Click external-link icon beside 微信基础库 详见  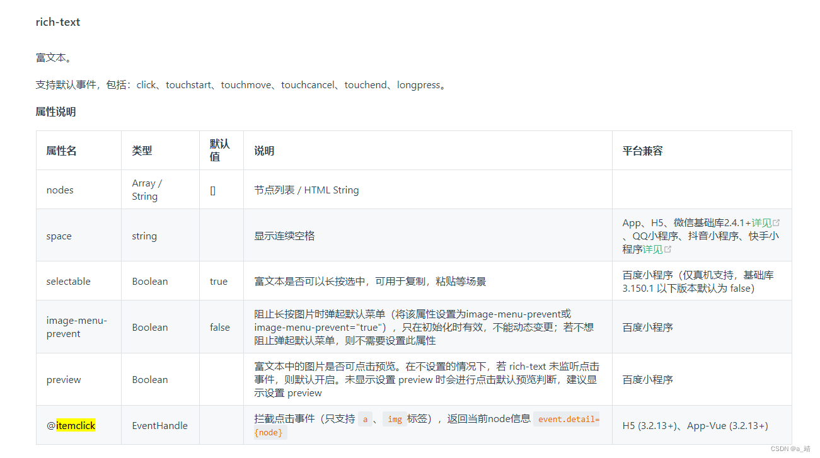(777, 223)
